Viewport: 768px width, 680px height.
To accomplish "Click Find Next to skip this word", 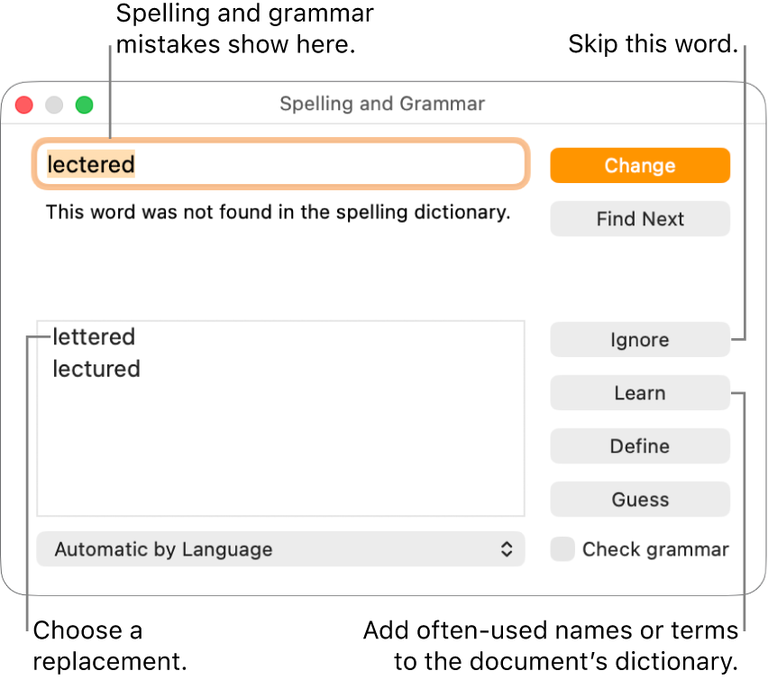I will (x=640, y=218).
